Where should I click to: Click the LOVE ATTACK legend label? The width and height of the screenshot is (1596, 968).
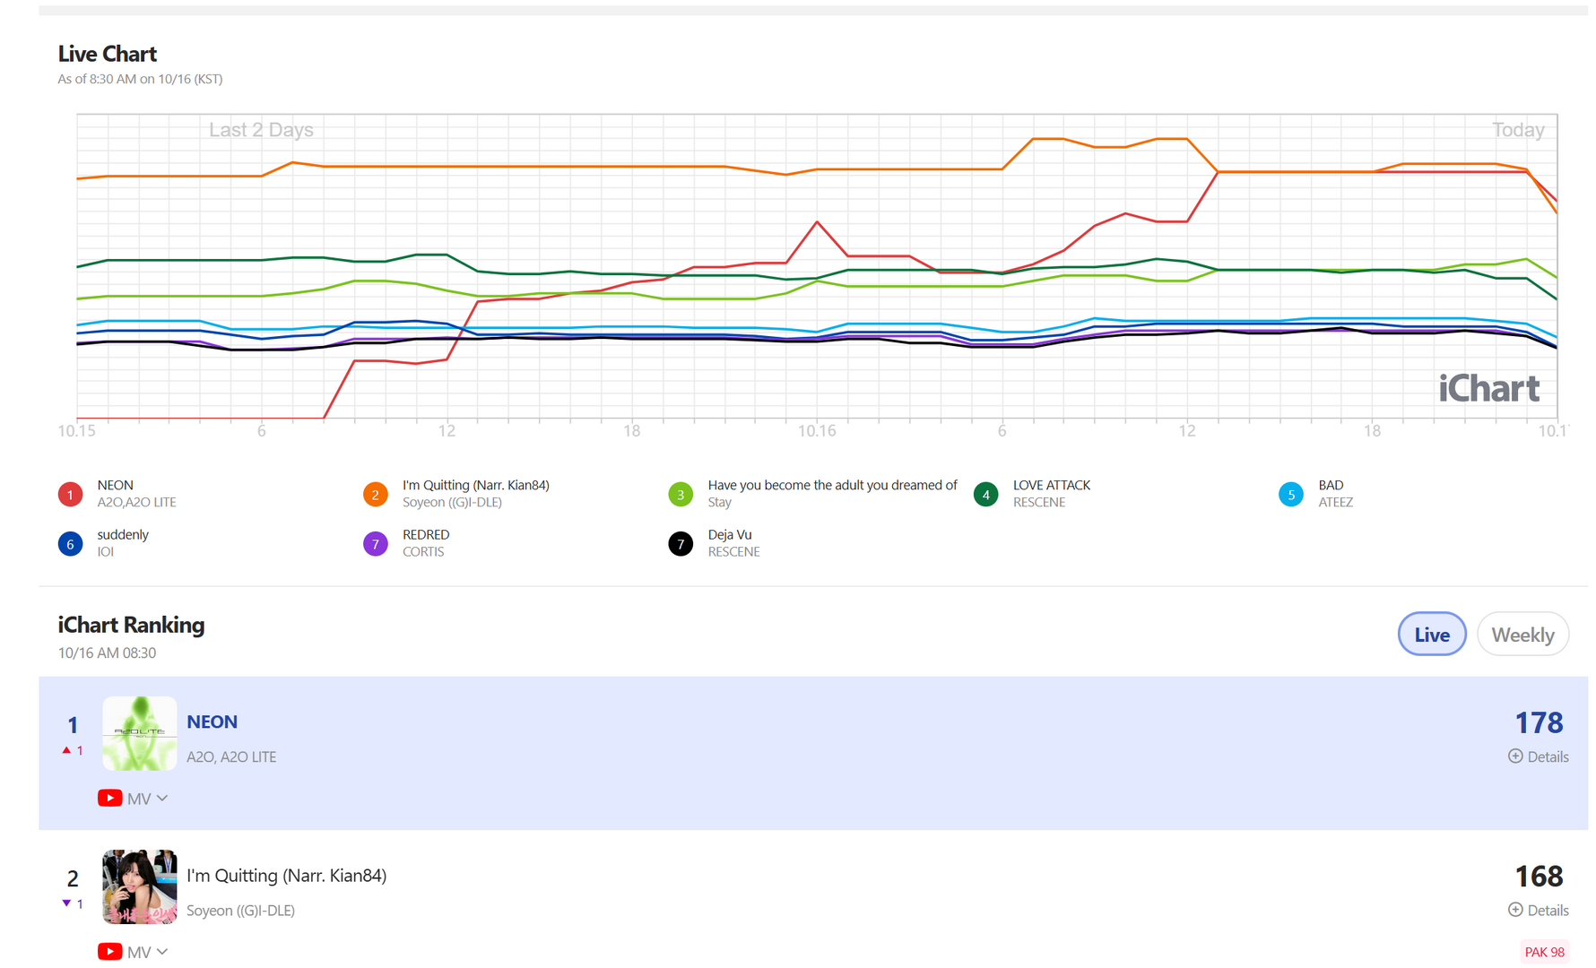pos(1052,485)
